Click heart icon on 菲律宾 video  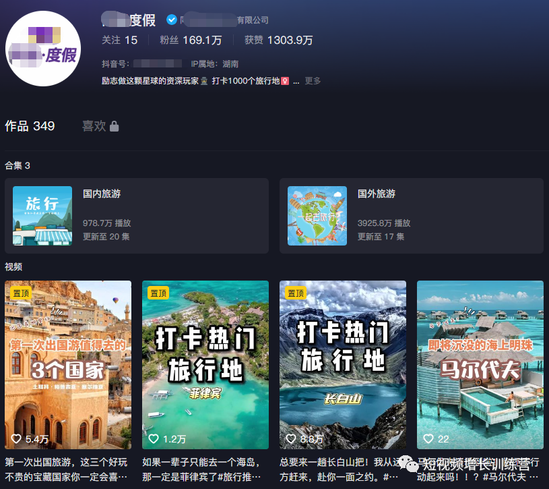click(154, 439)
